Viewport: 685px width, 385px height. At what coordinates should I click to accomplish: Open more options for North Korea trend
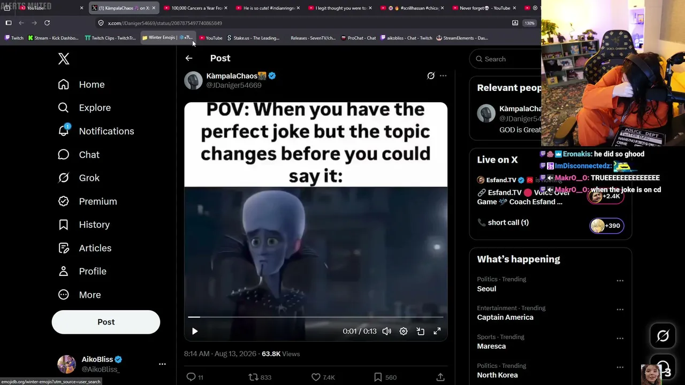(x=620, y=367)
